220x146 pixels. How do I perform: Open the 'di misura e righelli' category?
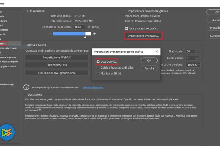click(9, 62)
